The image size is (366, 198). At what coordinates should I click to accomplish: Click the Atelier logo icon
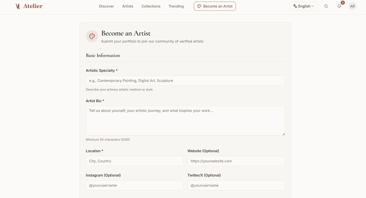click(x=18, y=6)
